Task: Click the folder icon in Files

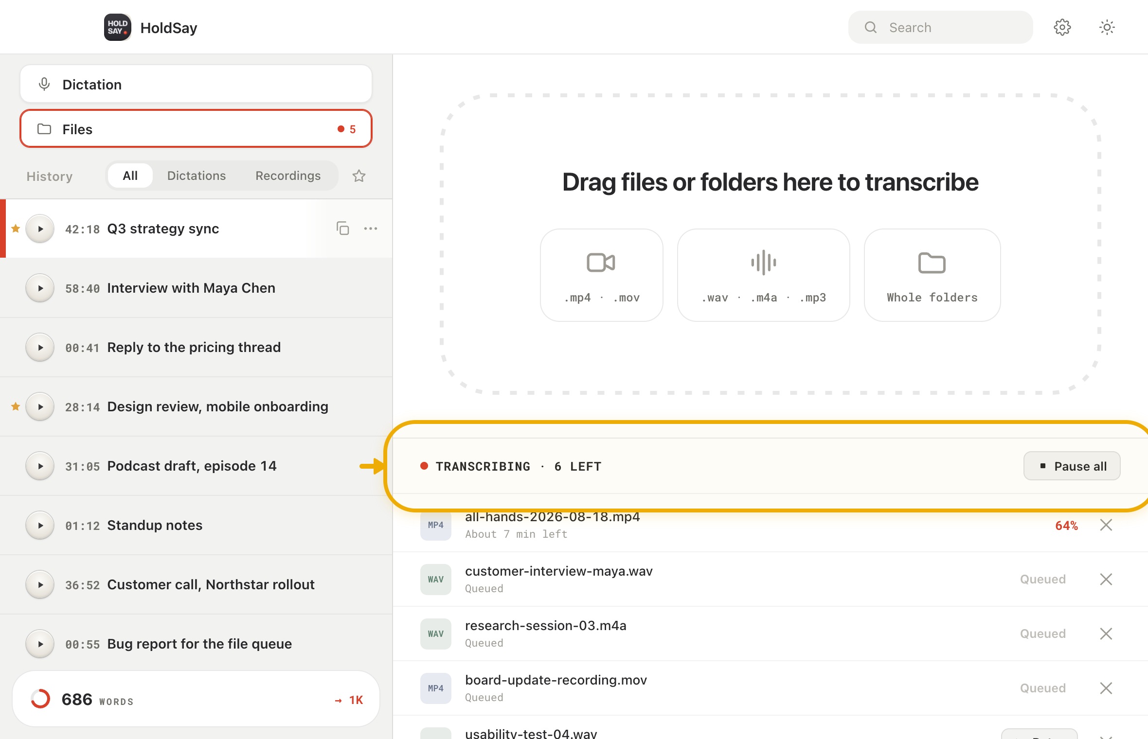Action: [44, 129]
